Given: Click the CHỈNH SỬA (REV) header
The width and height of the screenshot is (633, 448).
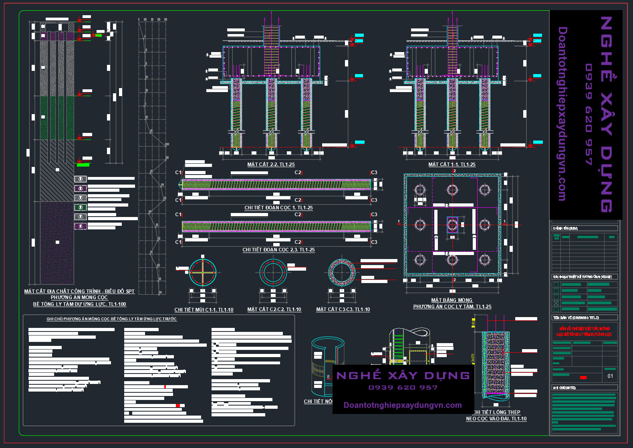Looking at the screenshot, I should point(565,228).
